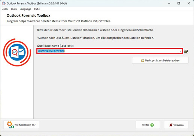Viewport: 194px width, 136px height.
Task: Click the Outlook Forensic Toolbox logo graphic
Action: [17, 52]
